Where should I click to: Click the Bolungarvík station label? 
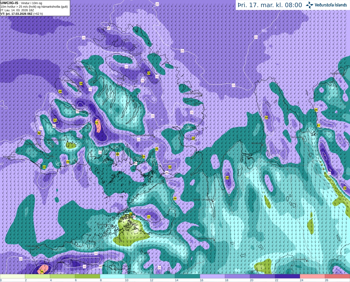click(81, 67)
